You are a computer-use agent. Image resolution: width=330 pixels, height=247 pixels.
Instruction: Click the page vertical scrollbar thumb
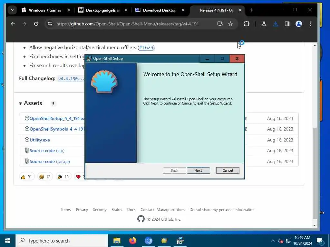[315, 173]
